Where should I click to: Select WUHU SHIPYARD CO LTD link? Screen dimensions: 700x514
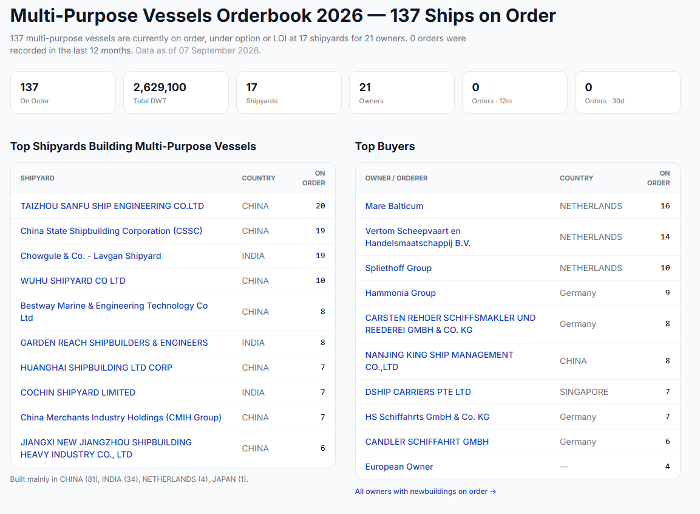pos(73,281)
